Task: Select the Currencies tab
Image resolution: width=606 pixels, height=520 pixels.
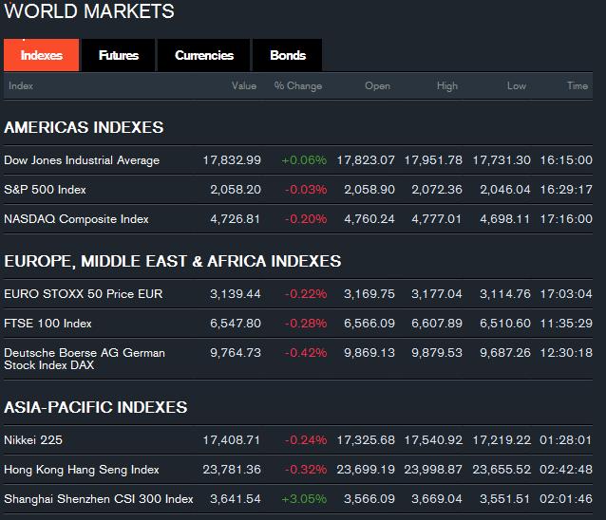Action: click(x=204, y=55)
